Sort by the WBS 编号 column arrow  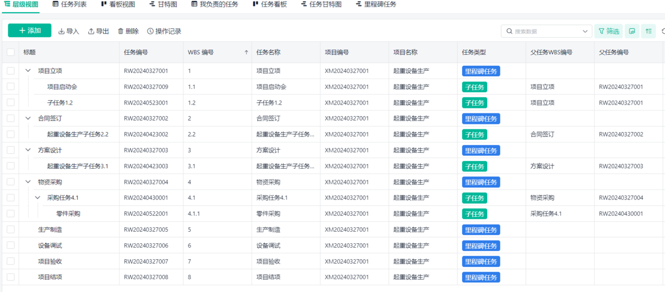coord(246,53)
